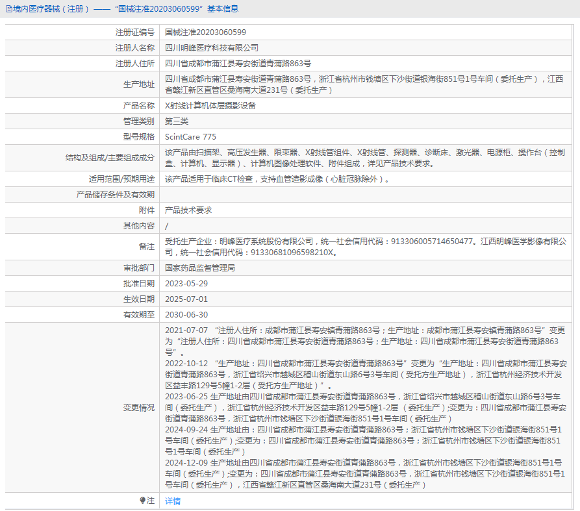Click the document icon beside 境内医疗器械 title
This screenshot has width=580, height=511.
coord(9,9)
